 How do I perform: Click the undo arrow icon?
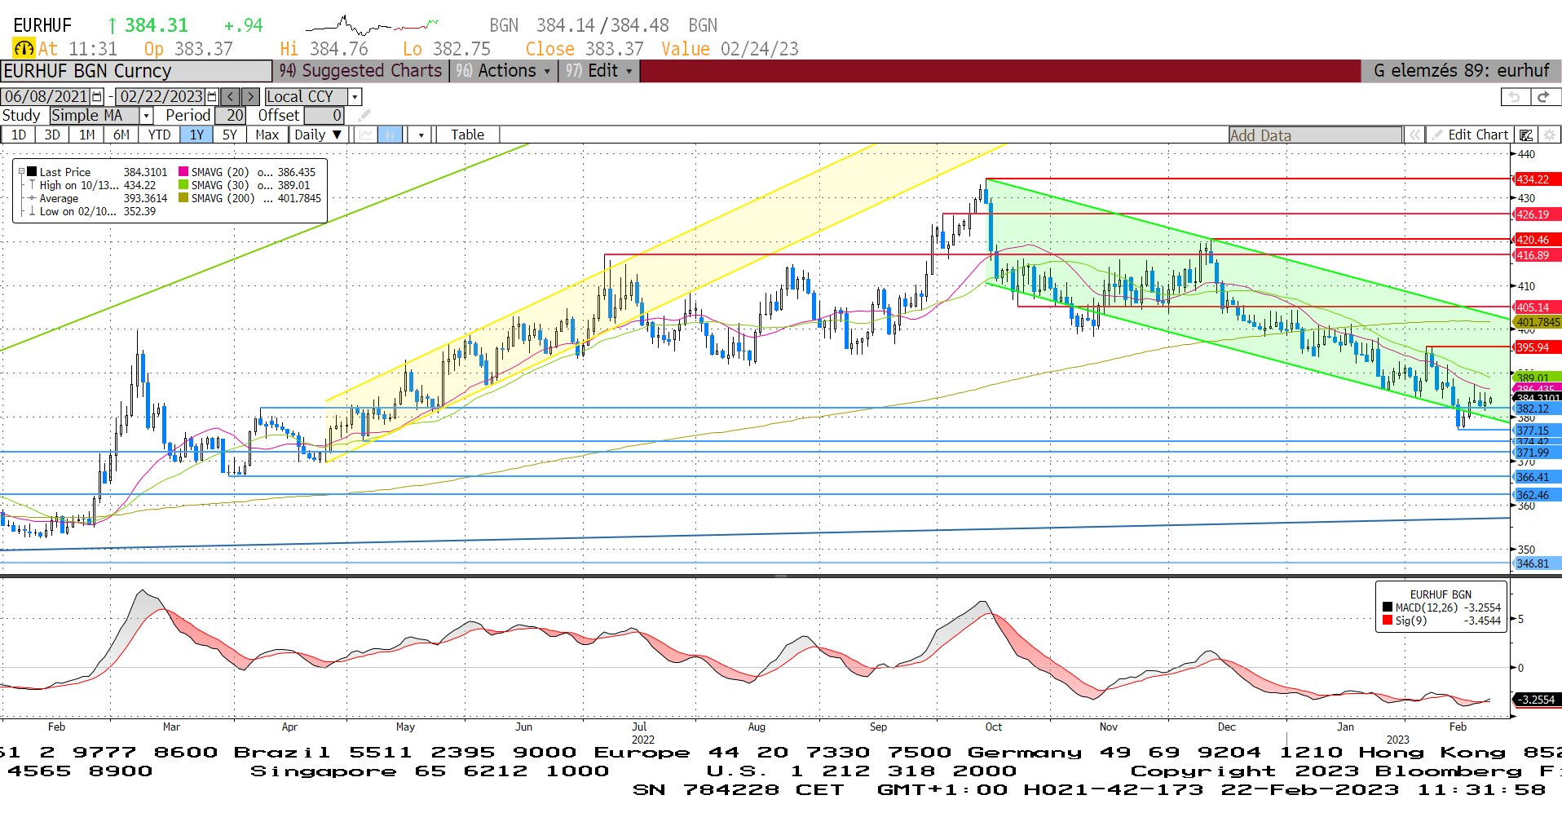[x=1515, y=96]
